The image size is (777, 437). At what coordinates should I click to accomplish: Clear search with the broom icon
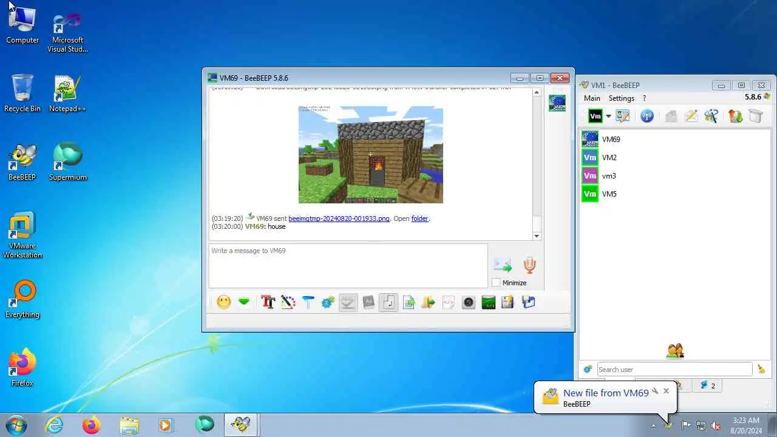[x=761, y=369]
